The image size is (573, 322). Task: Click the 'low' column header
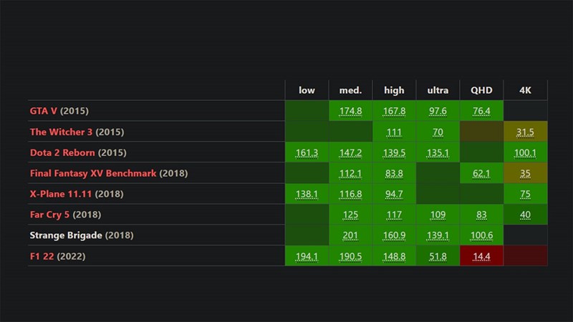[307, 90]
